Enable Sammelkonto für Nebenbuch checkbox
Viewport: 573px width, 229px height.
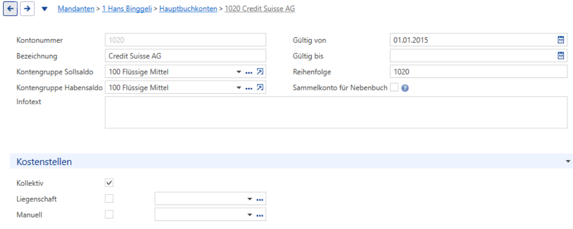click(394, 87)
